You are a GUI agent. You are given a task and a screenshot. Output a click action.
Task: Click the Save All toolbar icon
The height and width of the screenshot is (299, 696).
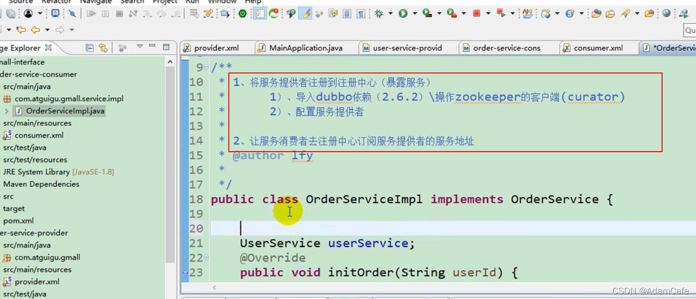pos(10,14)
